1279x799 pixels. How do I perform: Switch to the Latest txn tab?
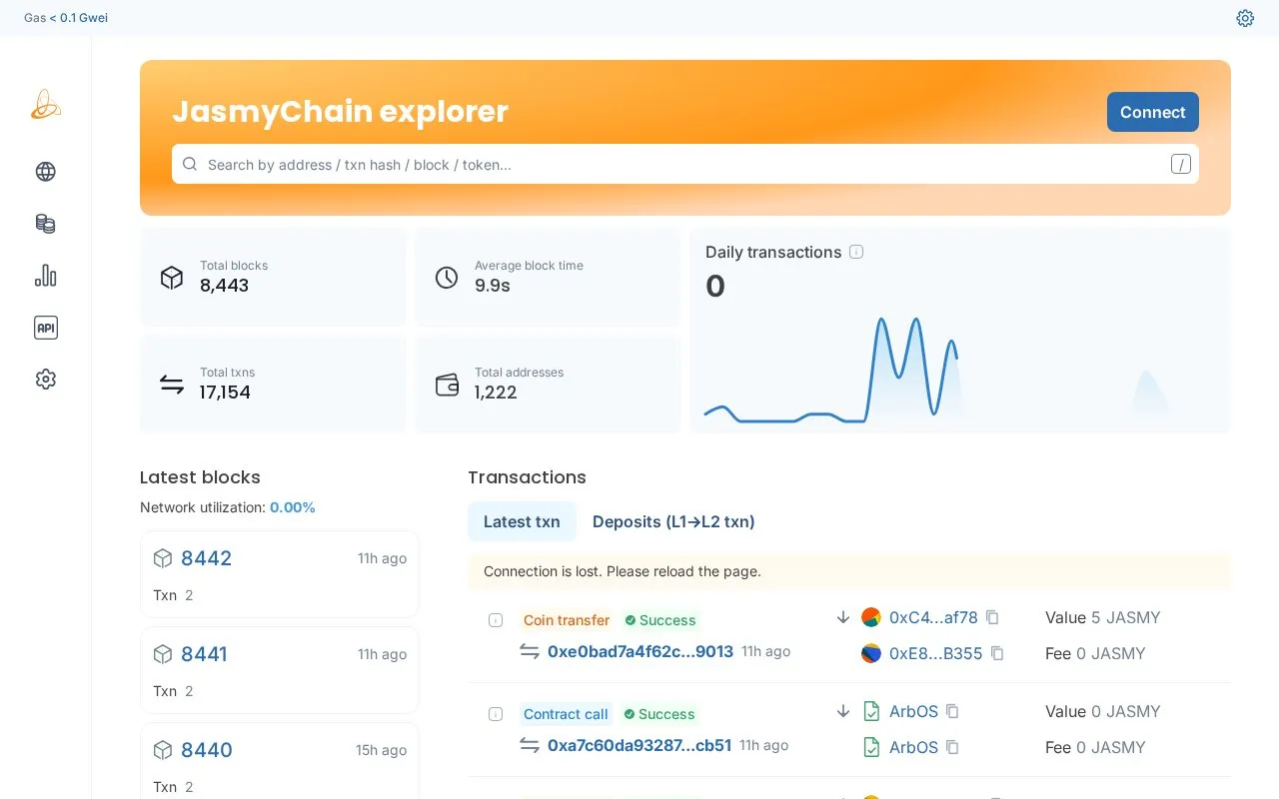pos(522,521)
